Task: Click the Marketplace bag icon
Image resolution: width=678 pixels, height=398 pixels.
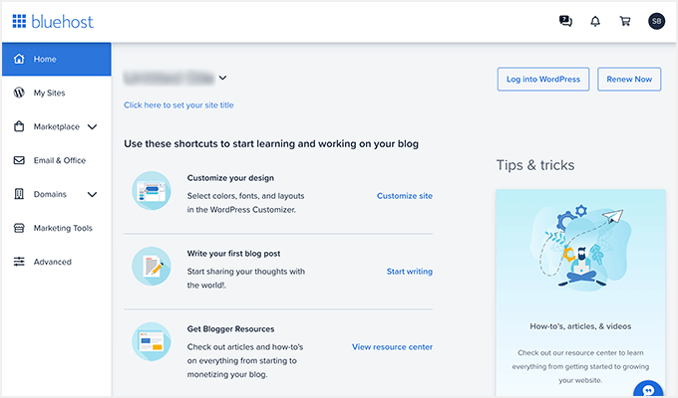Action: pyautogui.click(x=19, y=126)
